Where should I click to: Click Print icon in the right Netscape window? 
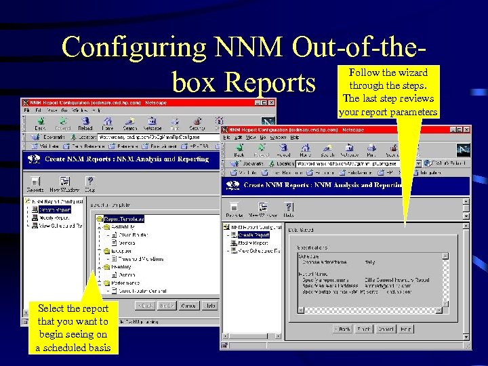pos(371,150)
